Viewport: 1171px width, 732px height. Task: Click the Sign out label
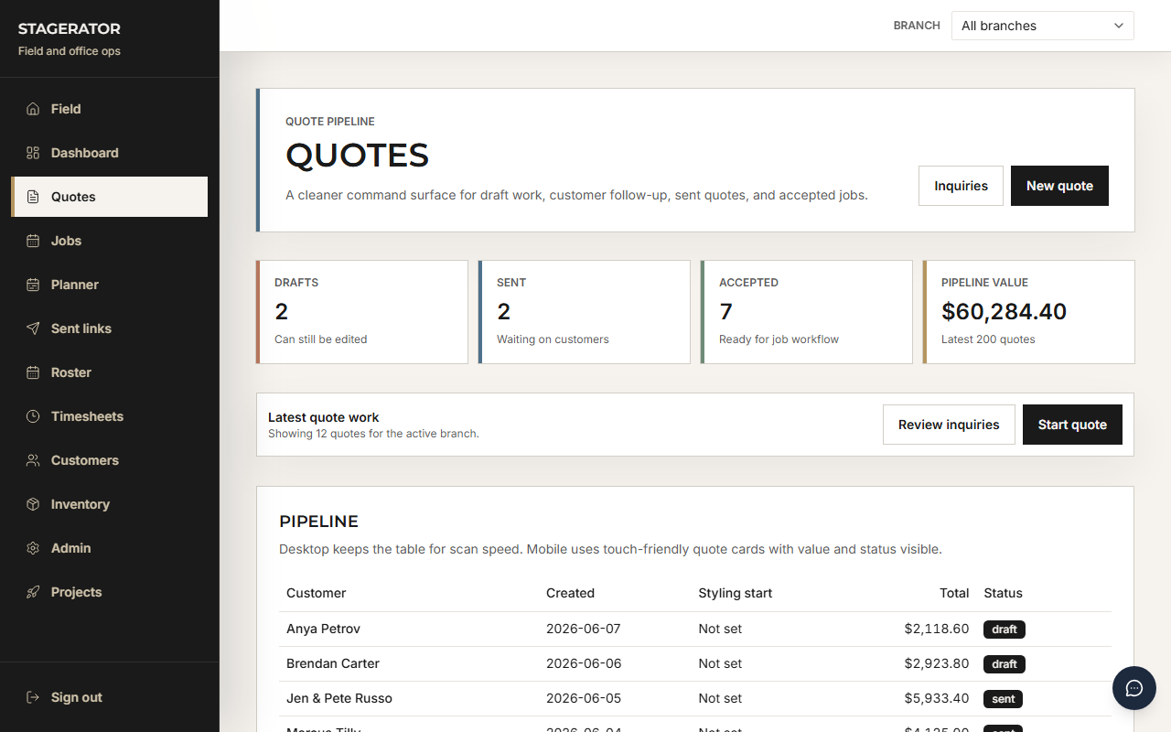(77, 697)
